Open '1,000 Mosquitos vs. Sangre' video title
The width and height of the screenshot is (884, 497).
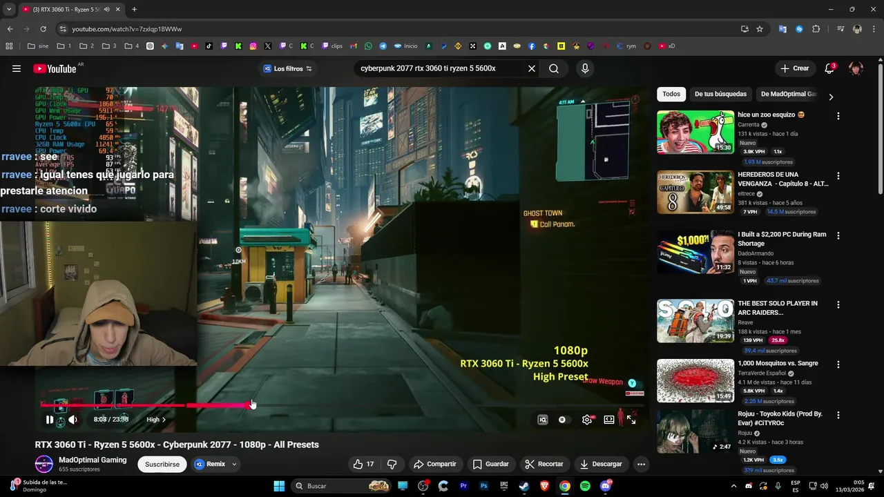point(778,363)
